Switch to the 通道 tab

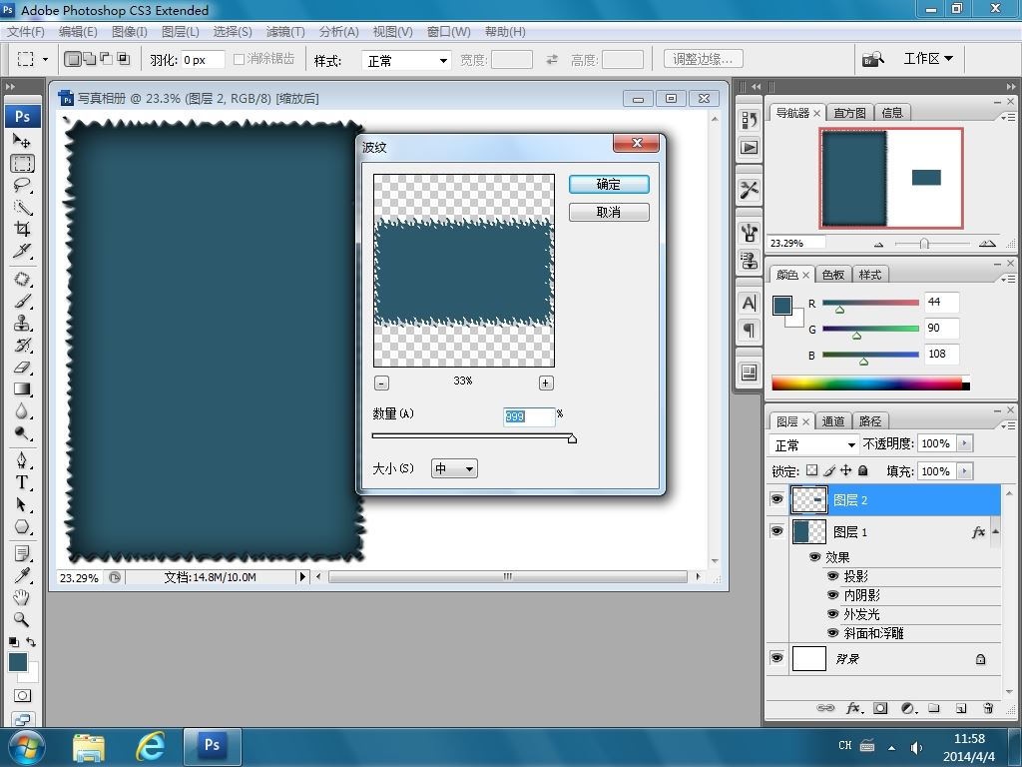click(x=832, y=421)
